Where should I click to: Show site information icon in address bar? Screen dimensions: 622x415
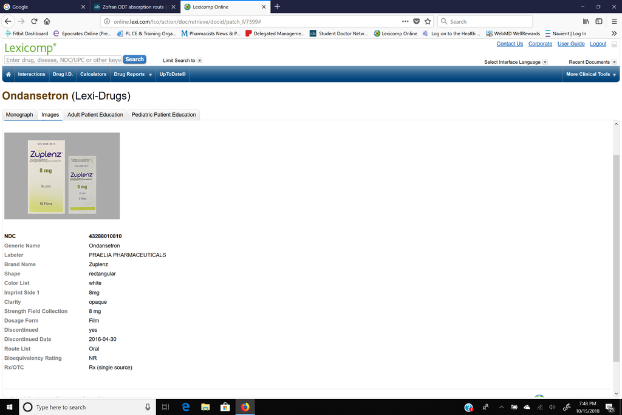[x=107, y=21]
